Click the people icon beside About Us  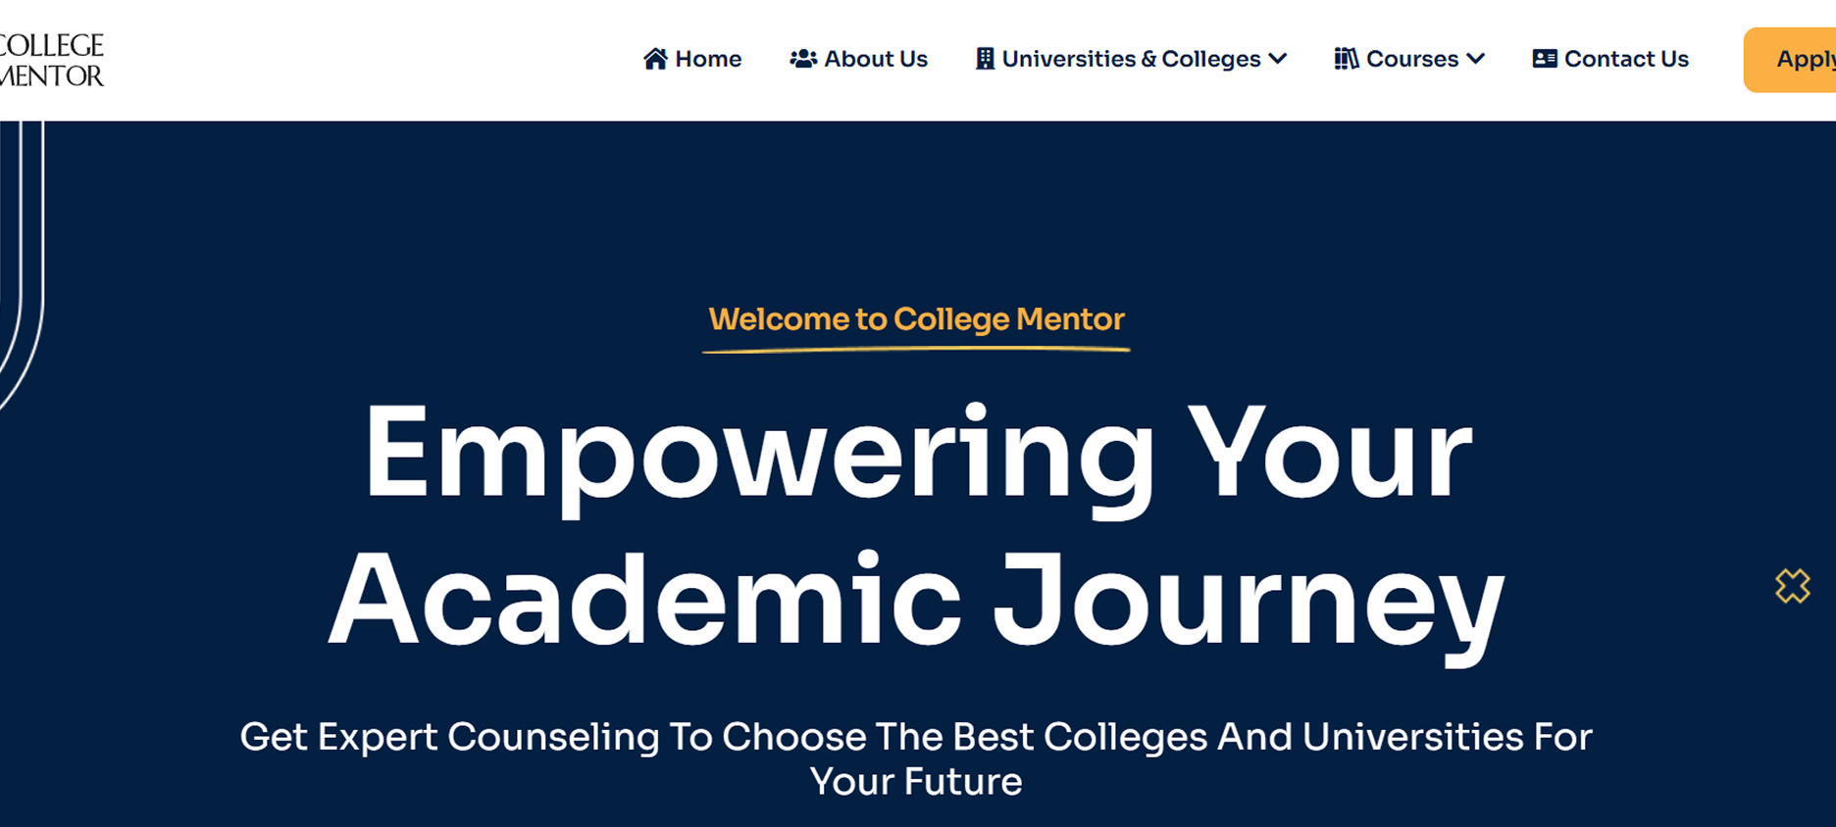[x=803, y=59]
